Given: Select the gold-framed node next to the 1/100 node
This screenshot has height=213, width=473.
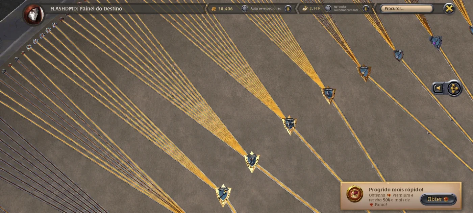Looking at the screenshot, I should pyautogui.click(x=364, y=73).
